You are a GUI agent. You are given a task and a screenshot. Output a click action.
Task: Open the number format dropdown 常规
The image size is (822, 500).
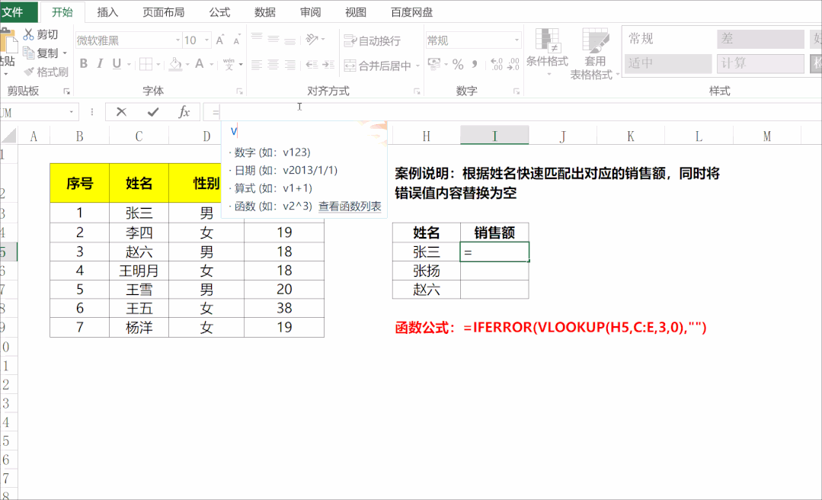pos(517,40)
